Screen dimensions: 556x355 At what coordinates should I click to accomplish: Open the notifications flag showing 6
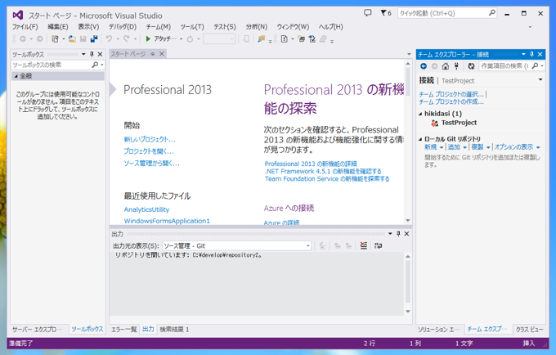click(386, 13)
